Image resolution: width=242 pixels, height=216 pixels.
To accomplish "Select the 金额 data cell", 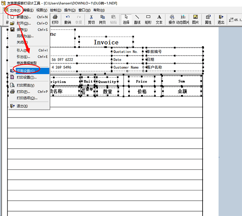I will [182, 91].
